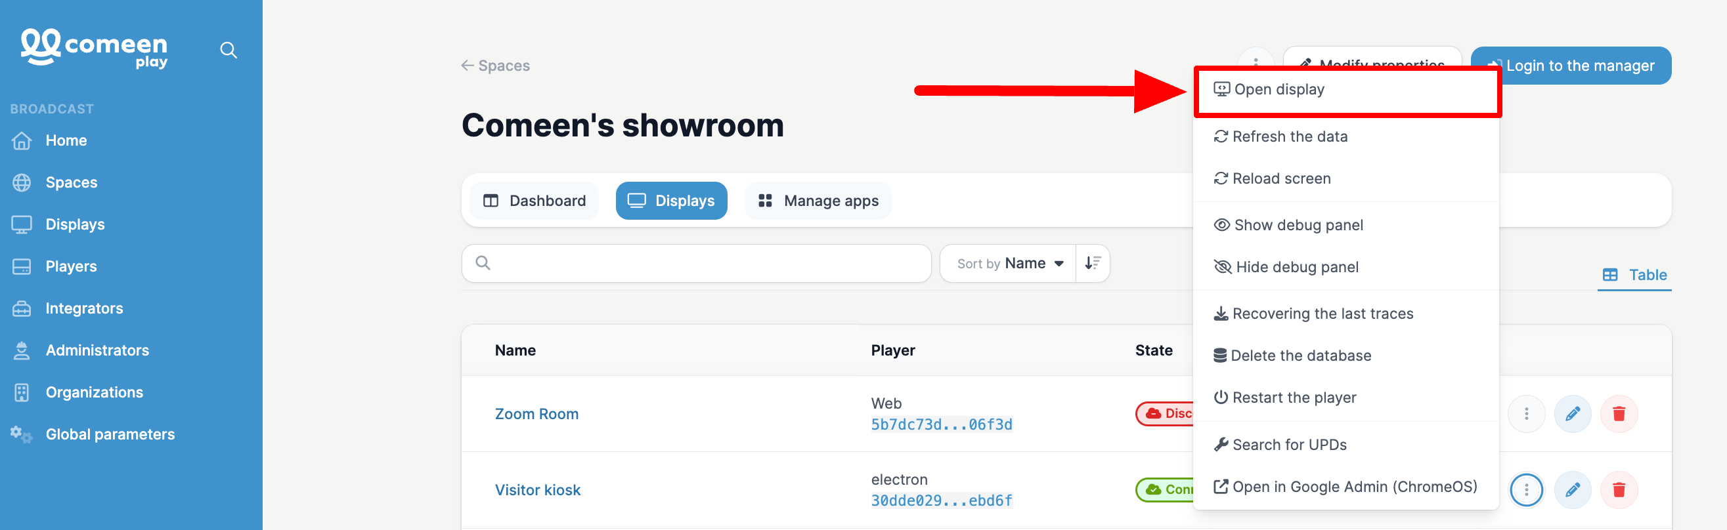This screenshot has height=530, width=1727.
Task: Click Login to the manager button
Action: pos(1571,66)
